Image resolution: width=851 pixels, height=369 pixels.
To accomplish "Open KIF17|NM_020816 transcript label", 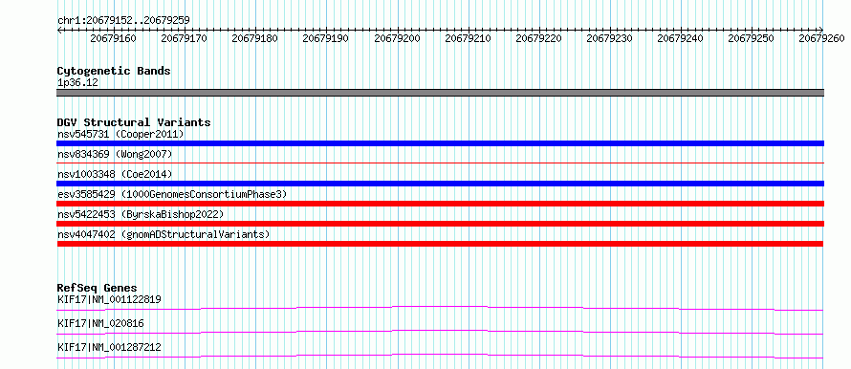I will click(101, 324).
